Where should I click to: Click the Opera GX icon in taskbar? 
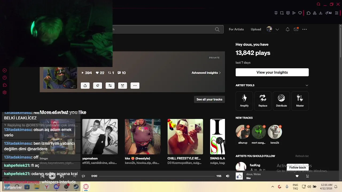[86, 187]
